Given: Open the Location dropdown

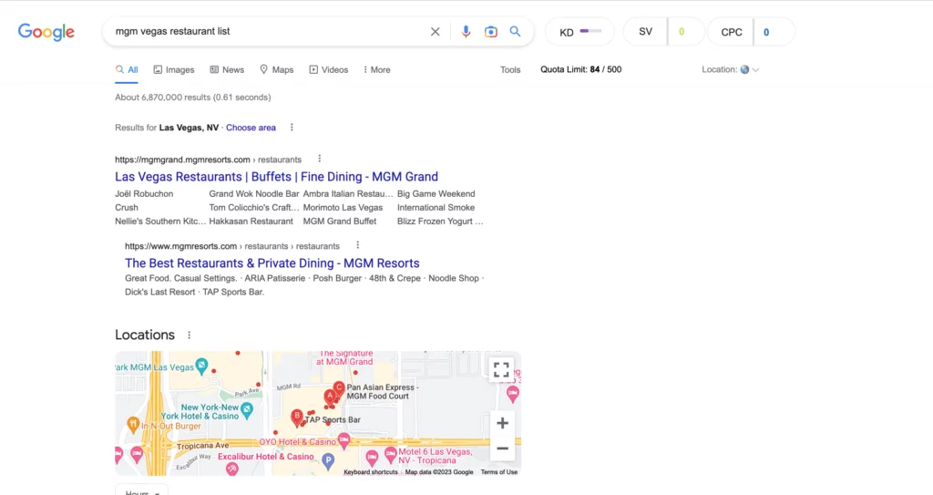Looking at the screenshot, I should [730, 69].
